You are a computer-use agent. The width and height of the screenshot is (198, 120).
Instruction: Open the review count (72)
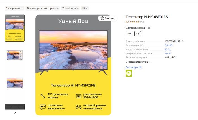[x=142, y=22]
